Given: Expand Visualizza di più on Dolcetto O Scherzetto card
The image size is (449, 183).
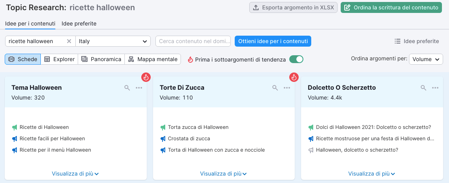Looking at the screenshot, I should tap(371, 174).
